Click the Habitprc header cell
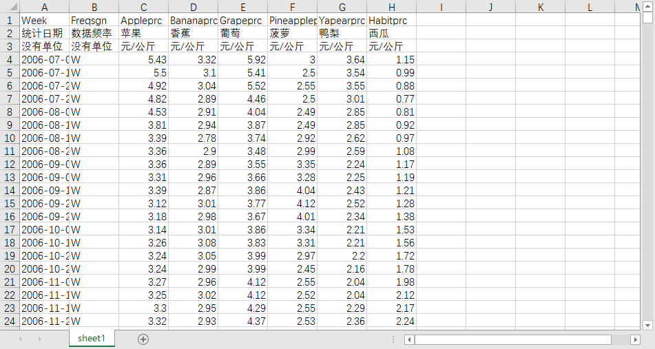The image size is (655, 349). pos(392,20)
